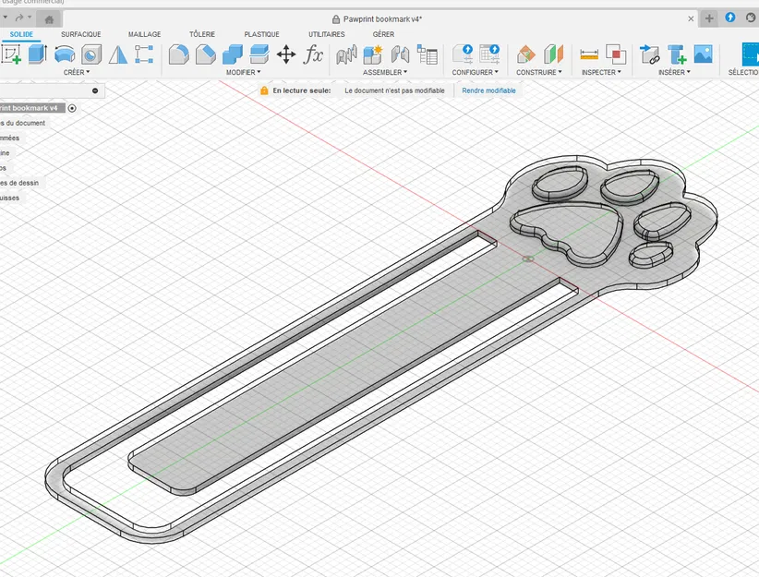Open the CRÉER dropdown menu
This screenshot has height=577, width=759.
(x=76, y=72)
